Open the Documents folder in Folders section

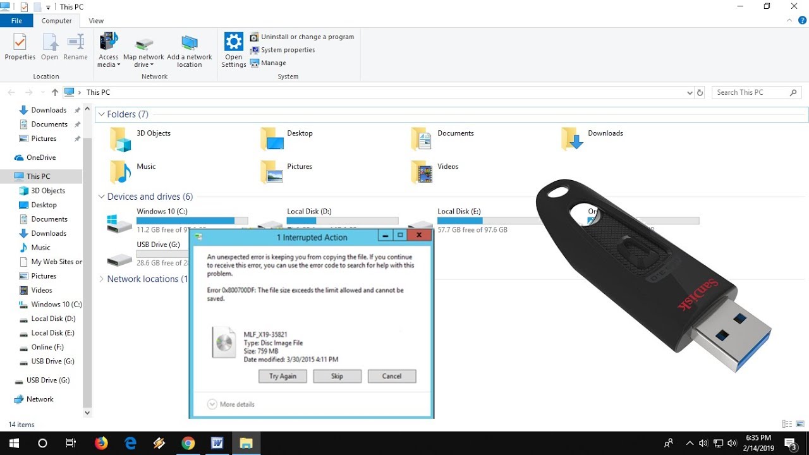tap(422, 138)
